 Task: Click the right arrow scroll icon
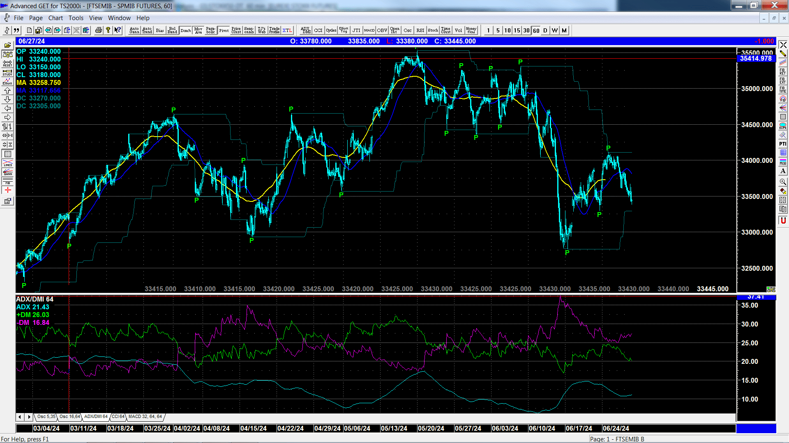click(x=7, y=117)
